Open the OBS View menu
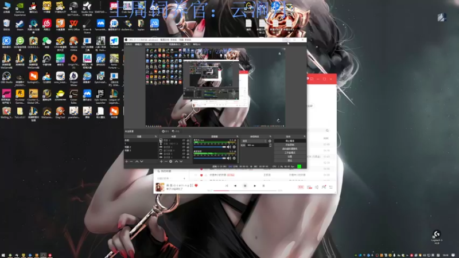Image resolution: width=459 pixels, height=258 pixels. [x=149, y=45]
